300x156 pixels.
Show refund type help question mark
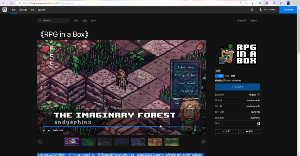pyautogui.click(x=259, y=95)
